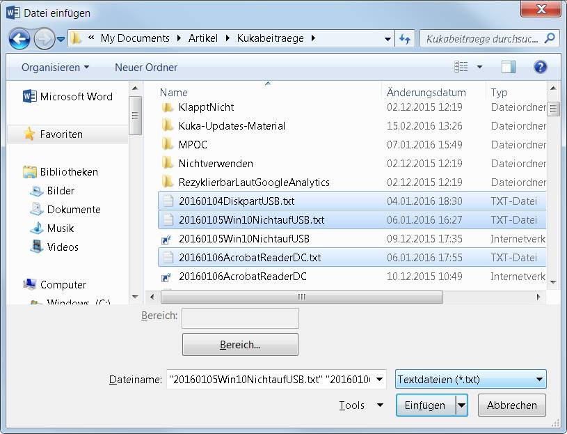Open the Organisieren menu
This screenshot has height=434, width=567.
[x=56, y=68]
